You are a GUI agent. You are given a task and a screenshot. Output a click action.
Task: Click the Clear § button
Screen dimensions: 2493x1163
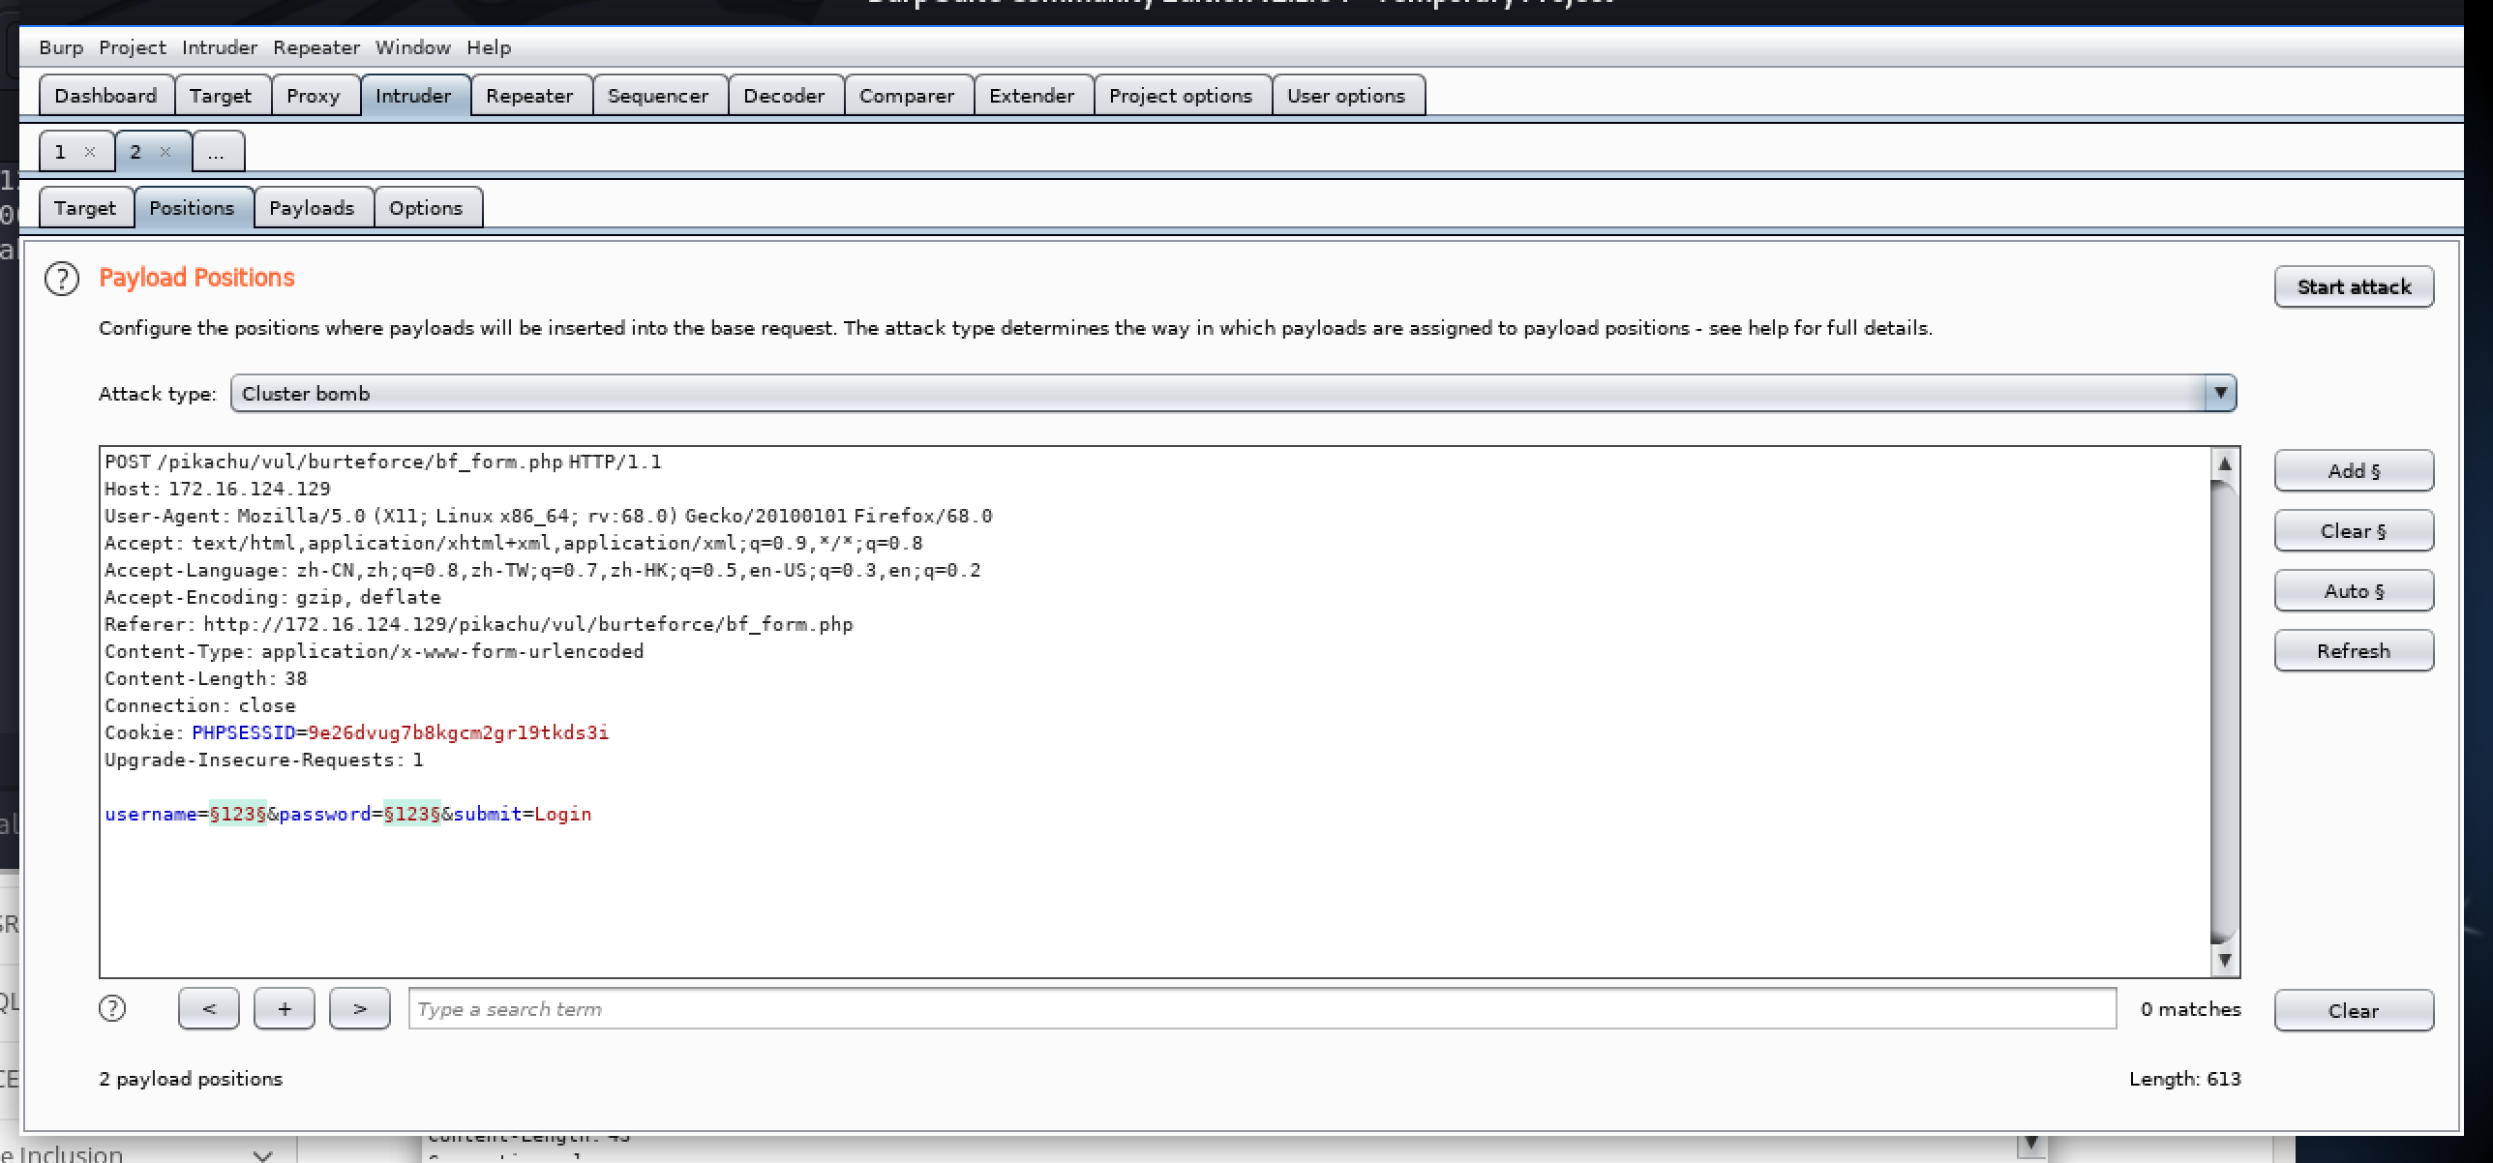point(2353,531)
